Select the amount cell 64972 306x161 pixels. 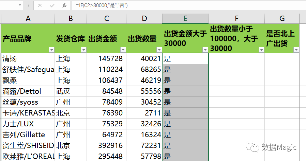click(107, 135)
